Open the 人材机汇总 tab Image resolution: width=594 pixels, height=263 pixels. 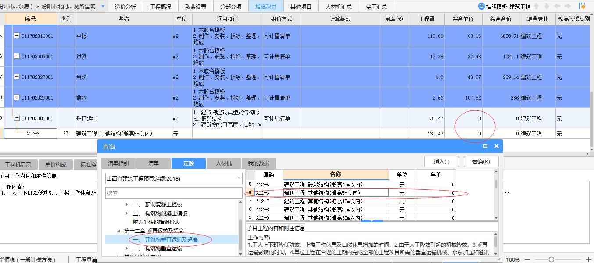pyautogui.click(x=339, y=7)
